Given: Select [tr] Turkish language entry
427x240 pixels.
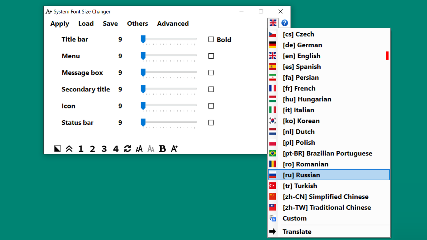Looking at the screenshot, I should 329,186.
